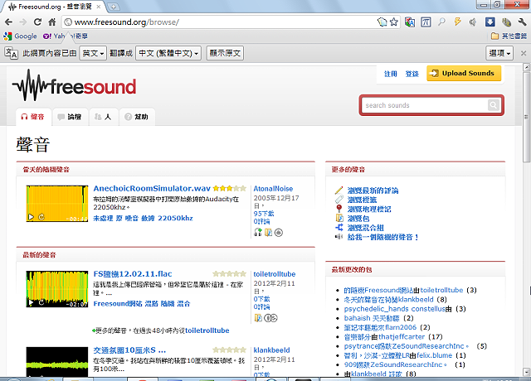Click the lightning bolt extension icon
Image resolution: width=531 pixels, height=381 pixels.
pos(457,22)
